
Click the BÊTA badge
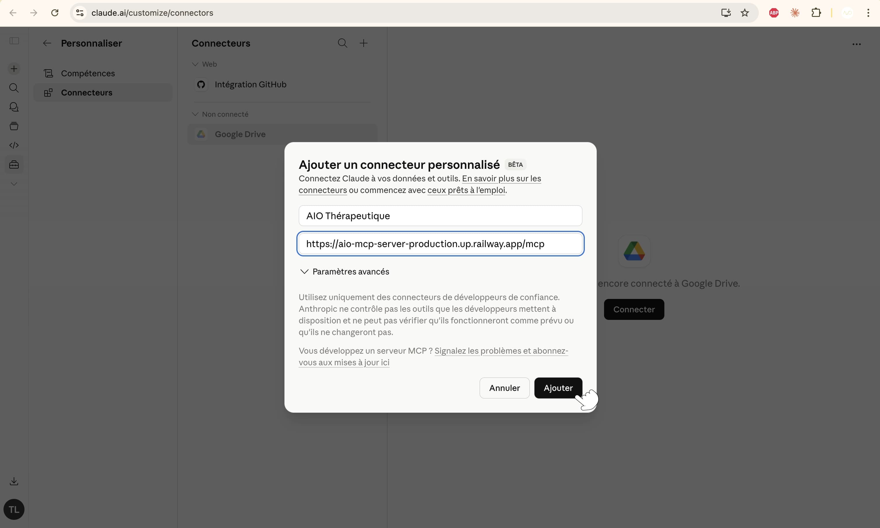point(515,165)
